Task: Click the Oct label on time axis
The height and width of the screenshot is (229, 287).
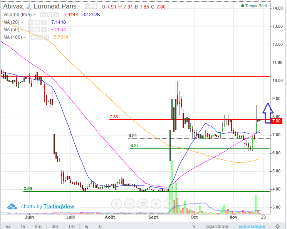Action: [194, 217]
